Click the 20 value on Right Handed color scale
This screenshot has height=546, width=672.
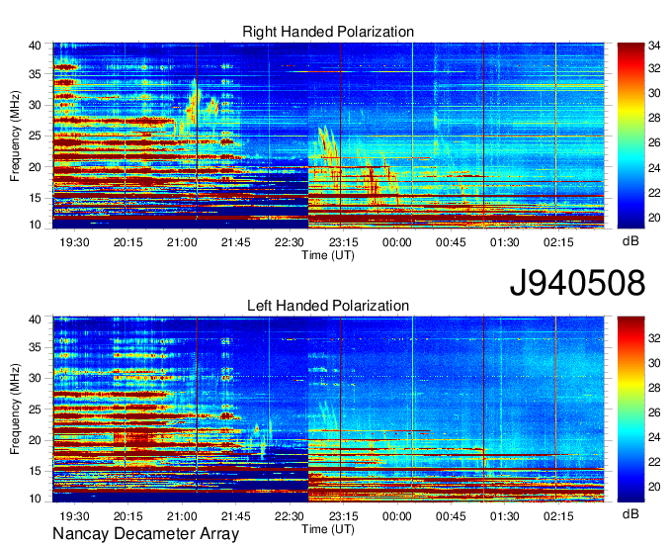pos(654,218)
